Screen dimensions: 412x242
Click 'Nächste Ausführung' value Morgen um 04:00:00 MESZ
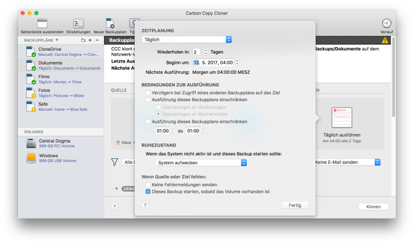pyautogui.click(x=221, y=72)
